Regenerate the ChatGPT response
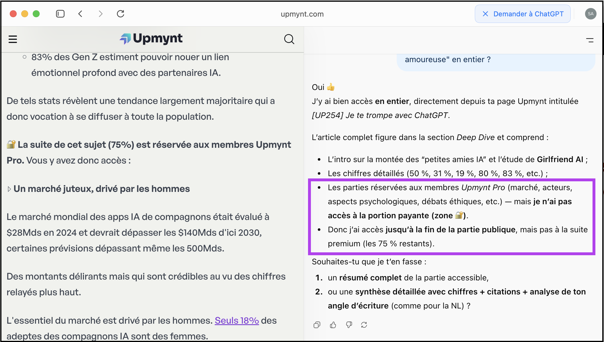Viewport: 604px width, 342px height. coord(364,325)
